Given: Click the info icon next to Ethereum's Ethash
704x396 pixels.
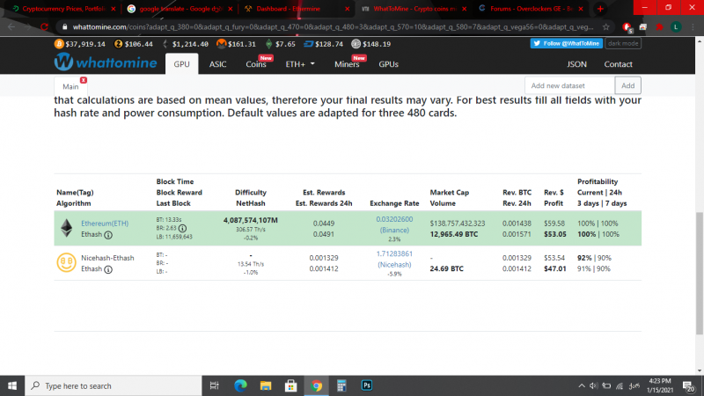Looking at the screenshot, I should [x=109, y=236].
